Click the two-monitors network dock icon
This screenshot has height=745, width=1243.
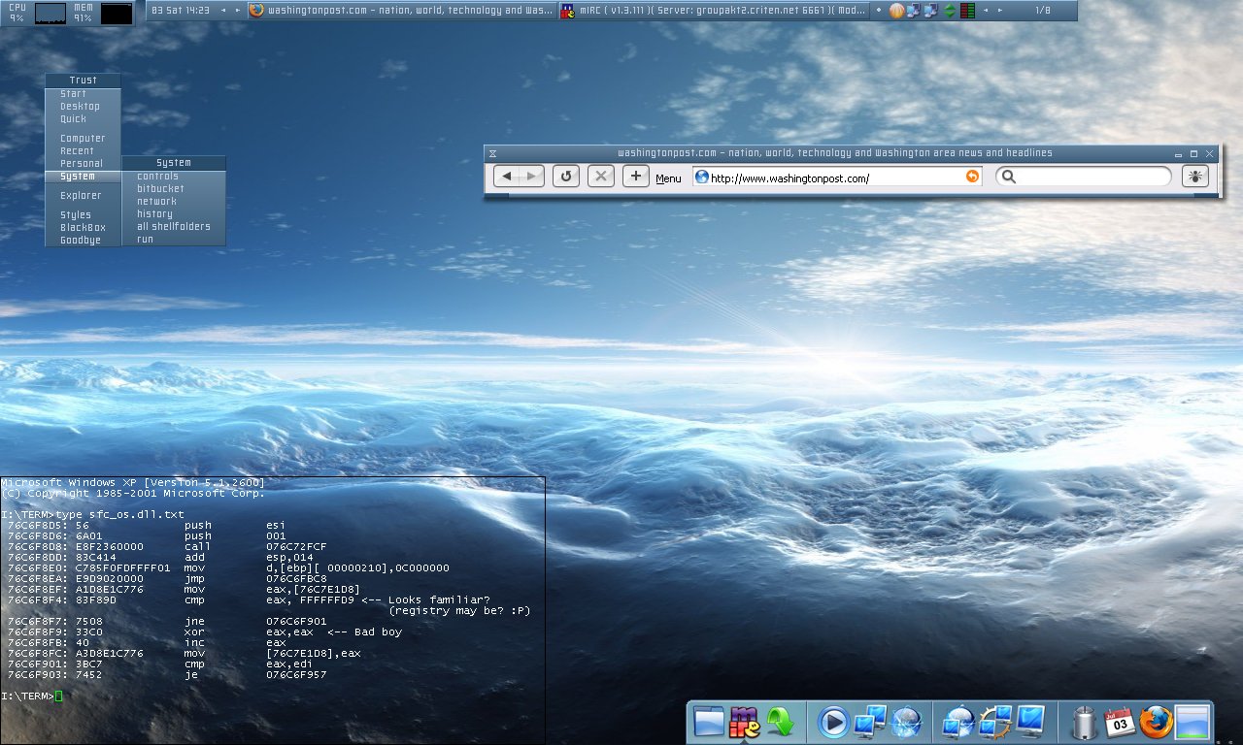[x=869, y=722]
